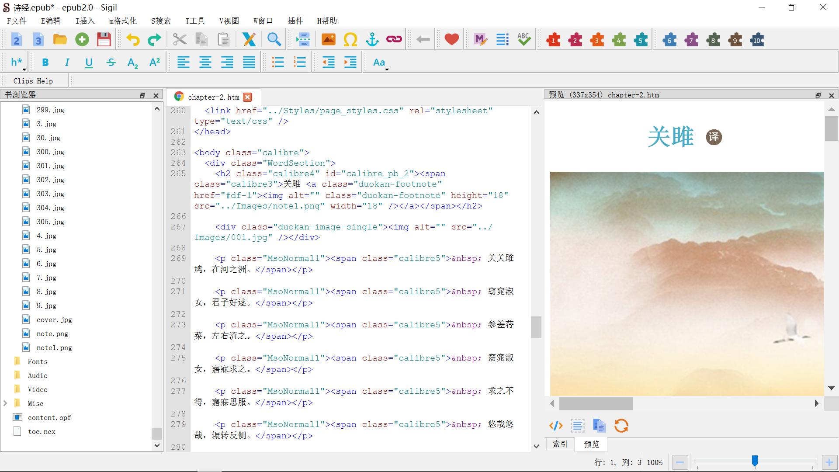Select cover.jpg in the book browser
Image resolution: width=839 pixels, height=472 pixels.
54,319
